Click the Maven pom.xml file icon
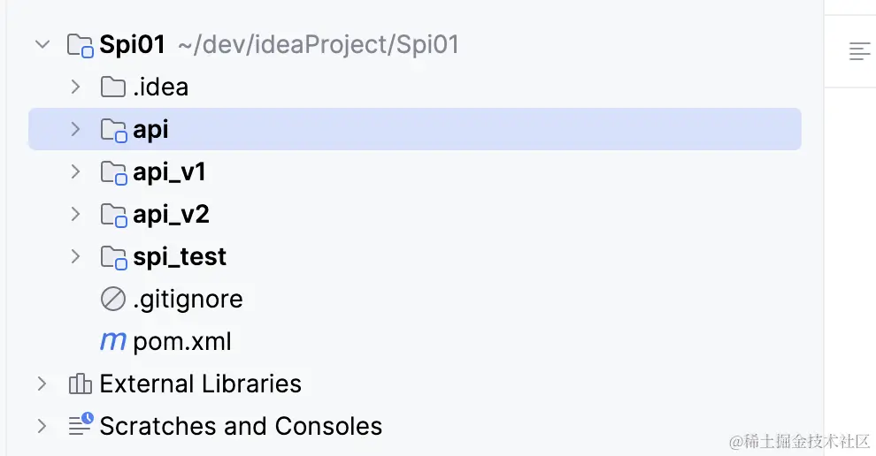This screenshot has width=876, height=456. [x=113, y=341]
